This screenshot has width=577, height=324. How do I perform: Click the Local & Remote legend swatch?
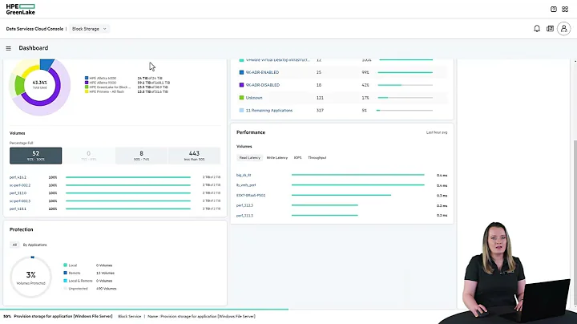coord(65,281)
